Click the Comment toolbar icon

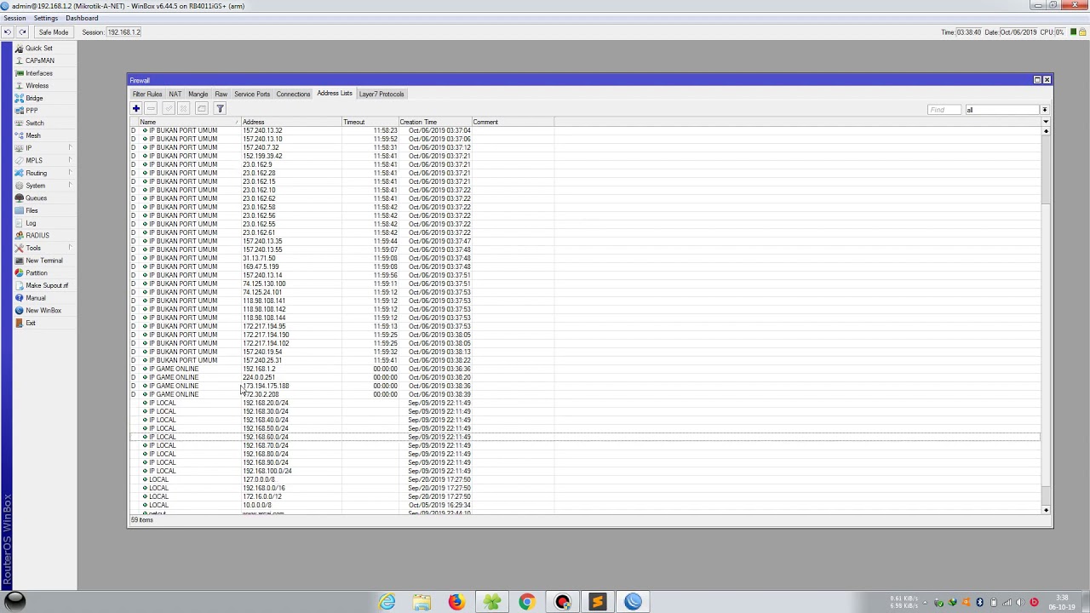(x=201, y=109)
